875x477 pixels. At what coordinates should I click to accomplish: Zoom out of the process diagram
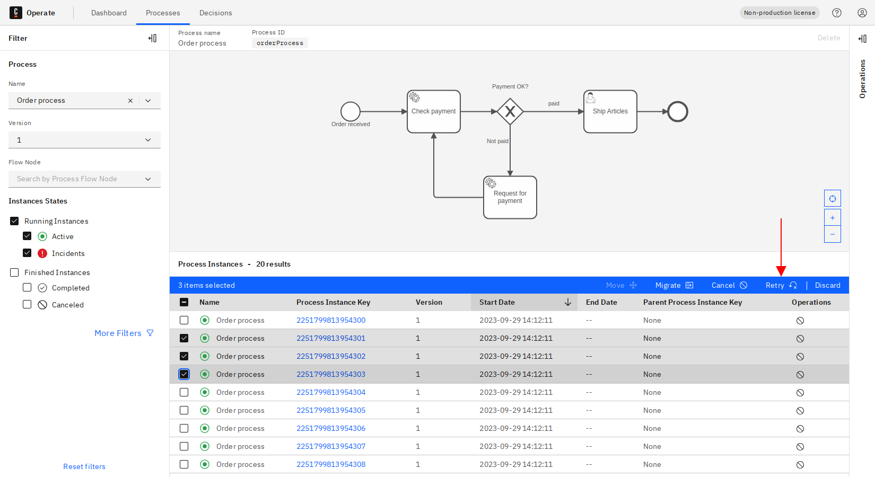point(832,234)
